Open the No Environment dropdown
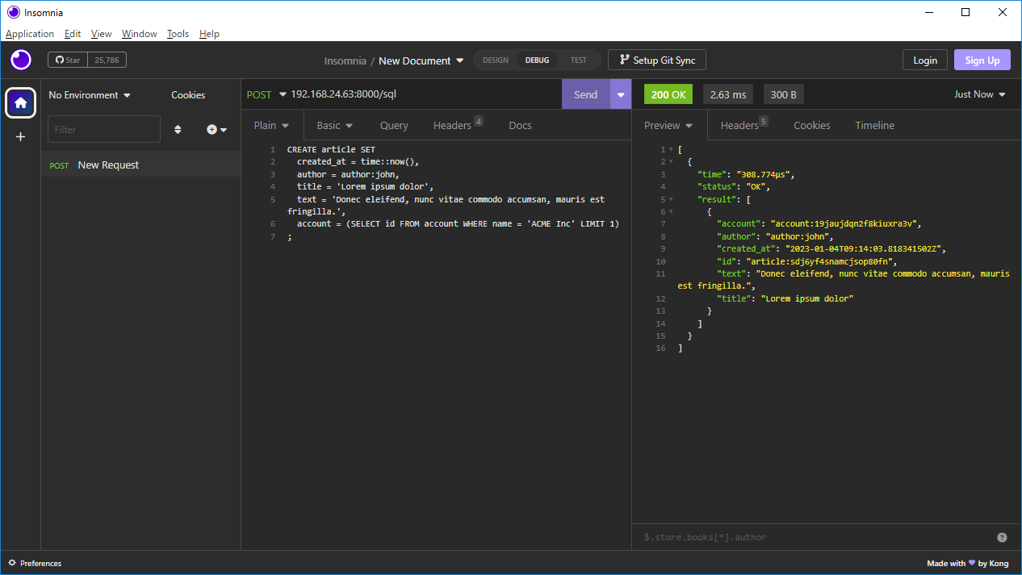Viewport: 1022px width, 575px height. point(90,95)
